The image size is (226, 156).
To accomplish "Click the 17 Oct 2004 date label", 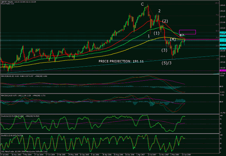I will [50, 154].
